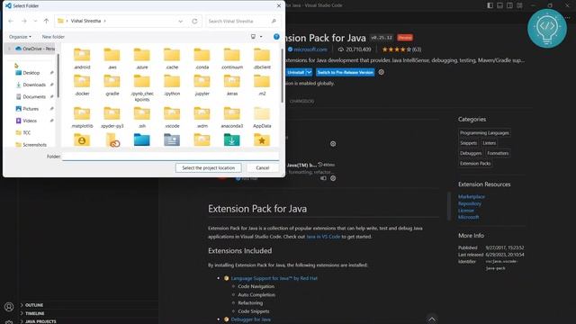576x324 pixels.
Task: Open Marketplace resource link
Action: click(x=472, y=196)
